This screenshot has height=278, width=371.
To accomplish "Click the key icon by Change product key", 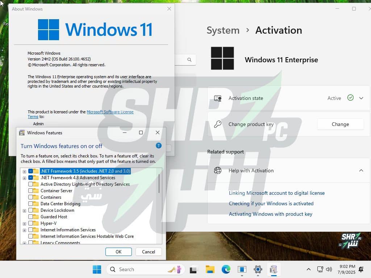I will tap(218, 124).
